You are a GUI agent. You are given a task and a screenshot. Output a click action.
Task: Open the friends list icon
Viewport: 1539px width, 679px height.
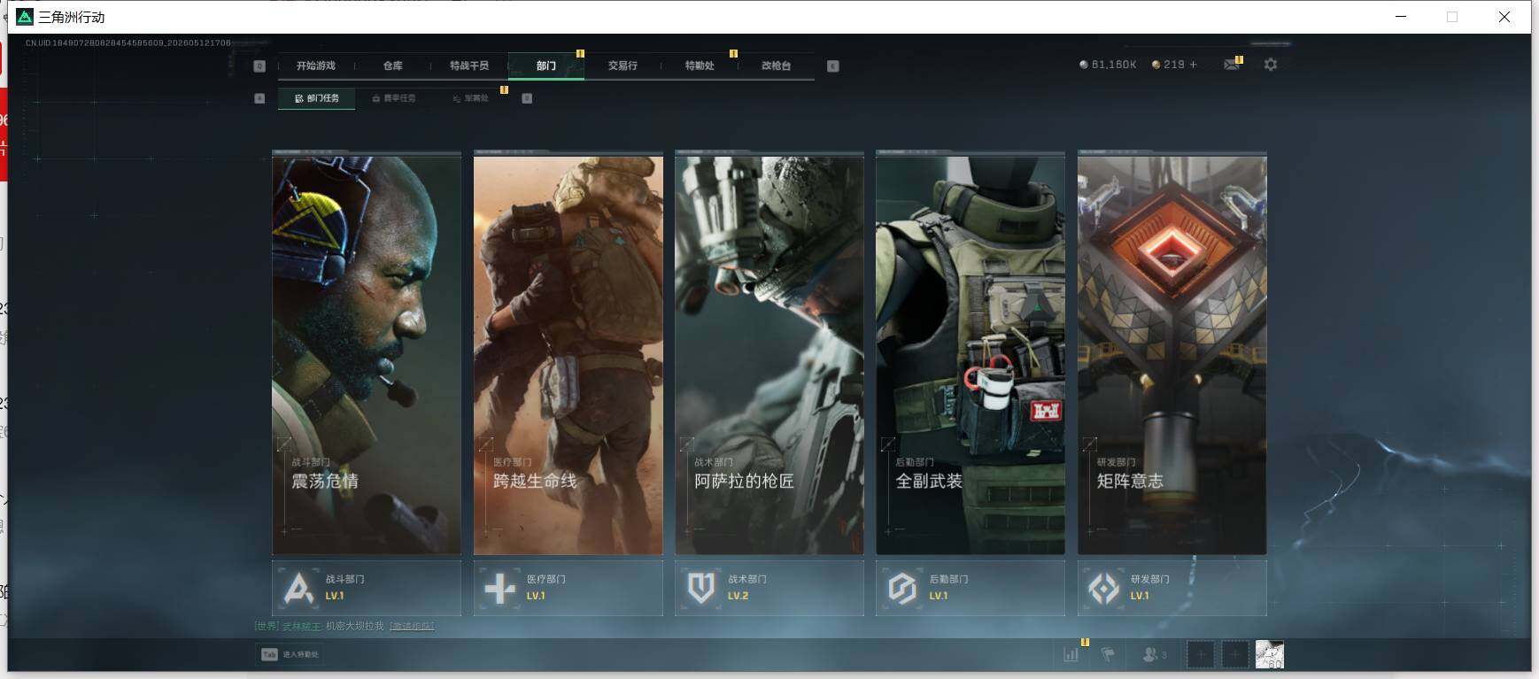pos(1154,654)
